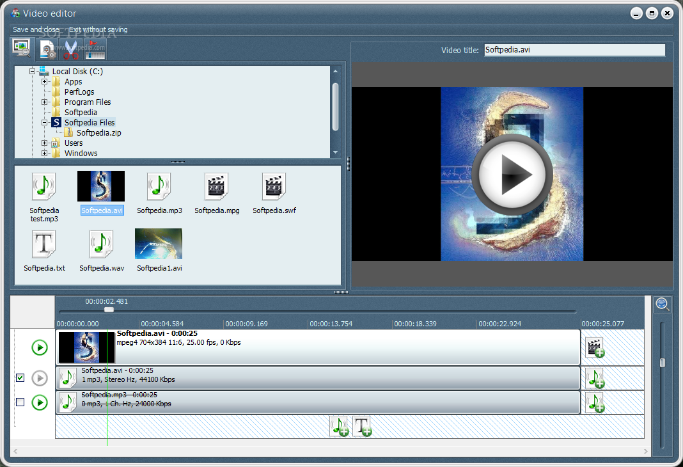
Task: Click the folder tree vertical scrollbar thumb
Action: 335,107
